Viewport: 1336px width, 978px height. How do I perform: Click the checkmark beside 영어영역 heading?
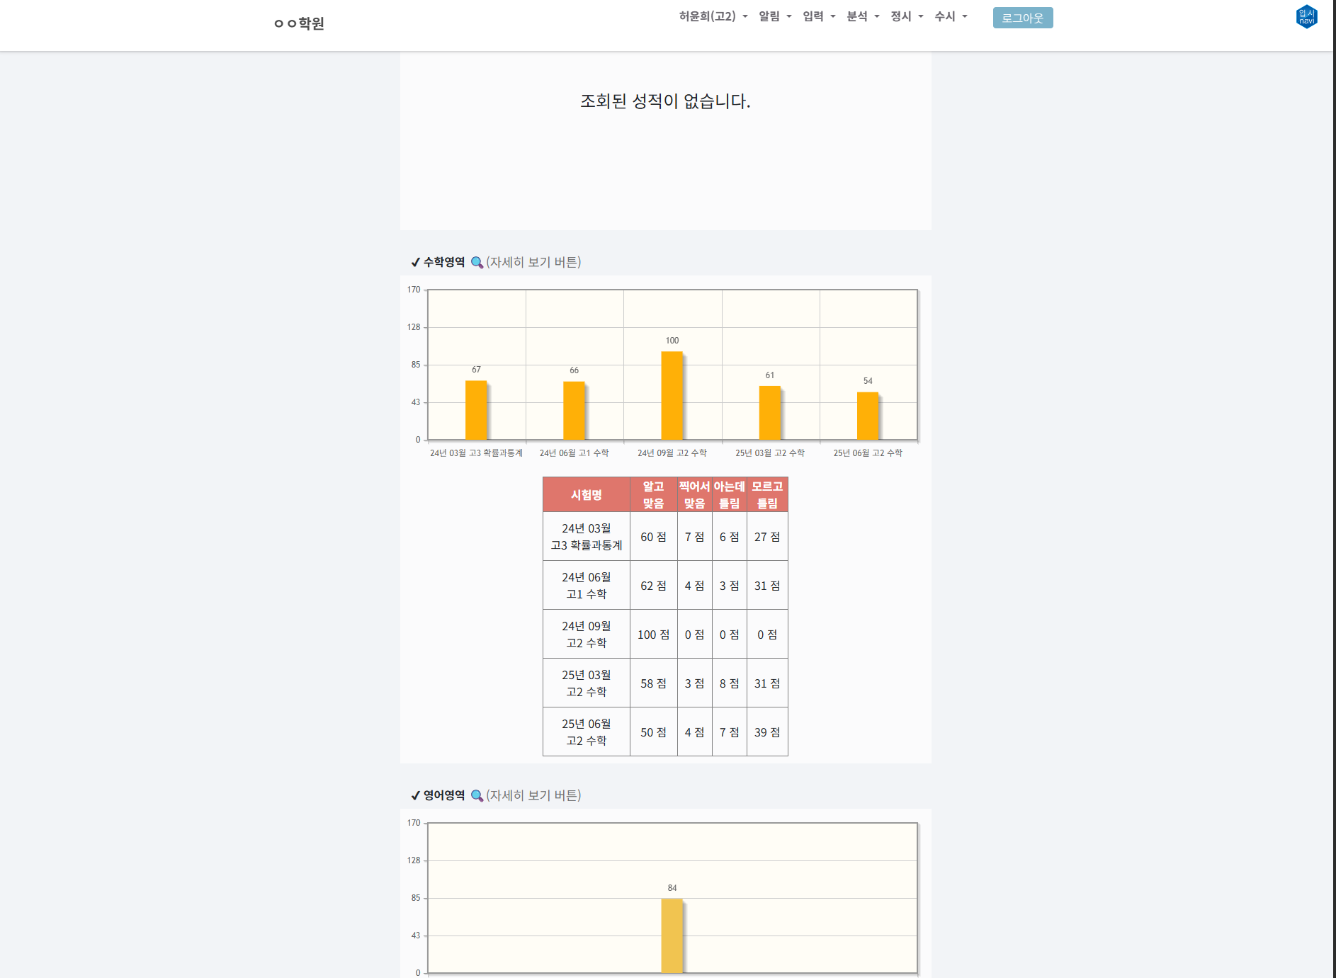tap(415, 795)
